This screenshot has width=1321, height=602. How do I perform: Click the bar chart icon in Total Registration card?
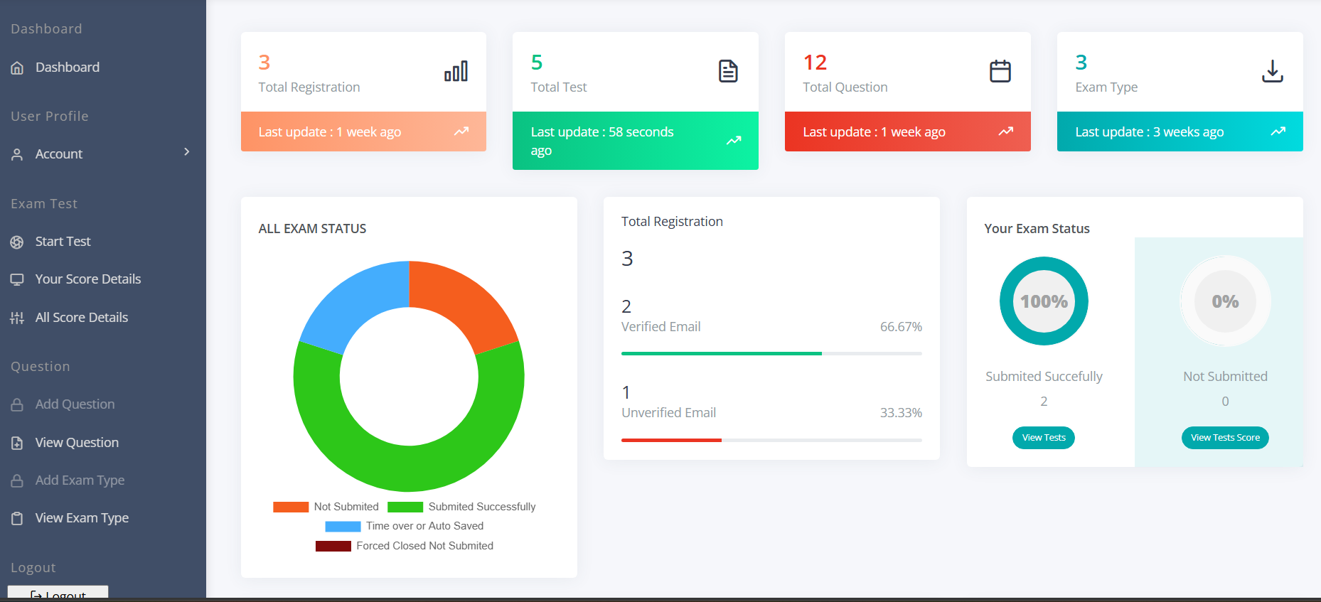tap(456, 71)
